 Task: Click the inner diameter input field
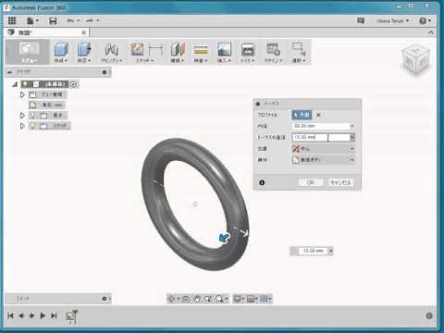(321, 126)
